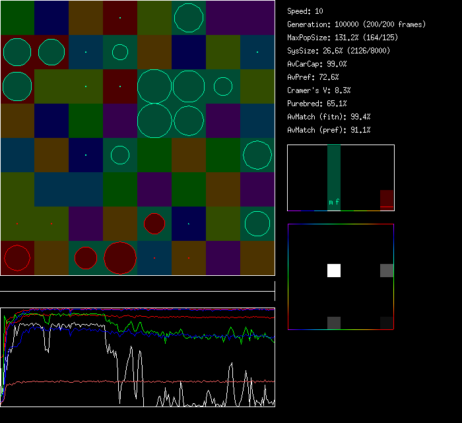Click the dark red bar in the histogram panel
Screen dimensions: 462x423
[x=387, y=199]
